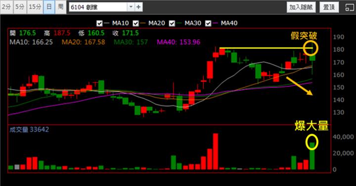This screenshot has height=186, width=356.
Task: Switch to the 5分 timeframe tab
Action: click(x=20, y=7)
